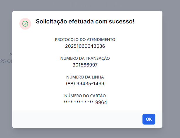The height and width of the screenshot is (138, 180).
Task: Click the green checkmark success icon
Action: 25,24
